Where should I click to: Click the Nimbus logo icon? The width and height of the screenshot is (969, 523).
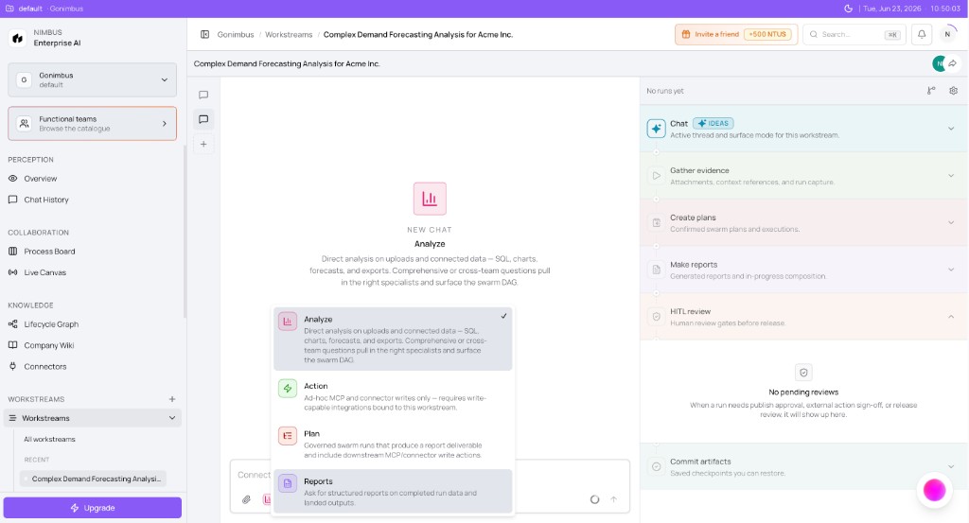[17, 38]
